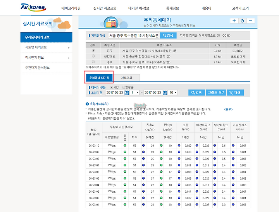Click the zoom out minus icon
Image resolution: width=279 pixels, height=212 pixels.
pos(251,21)
